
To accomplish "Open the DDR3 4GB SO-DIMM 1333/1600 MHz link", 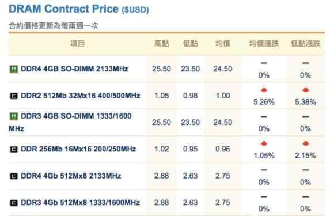I will pos(70,122).
